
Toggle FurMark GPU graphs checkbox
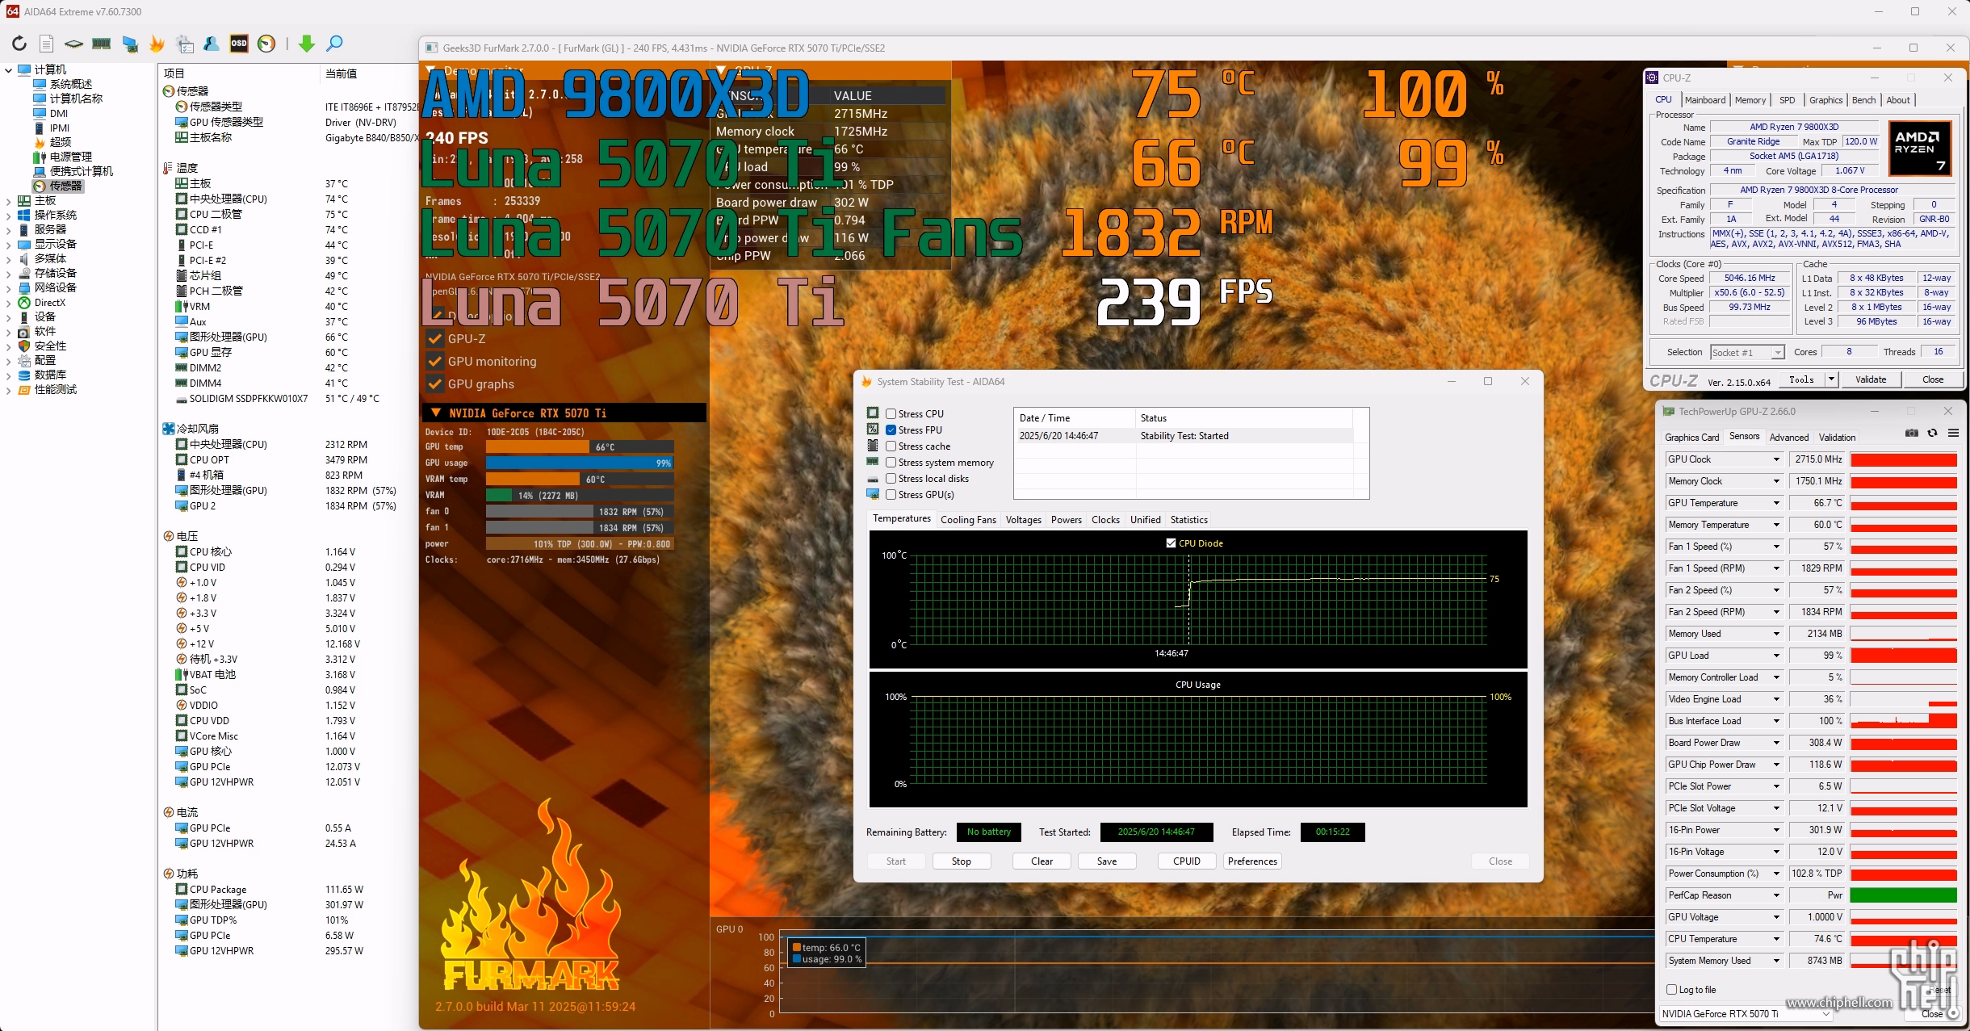pyautogui.click(x=436, y=383)
